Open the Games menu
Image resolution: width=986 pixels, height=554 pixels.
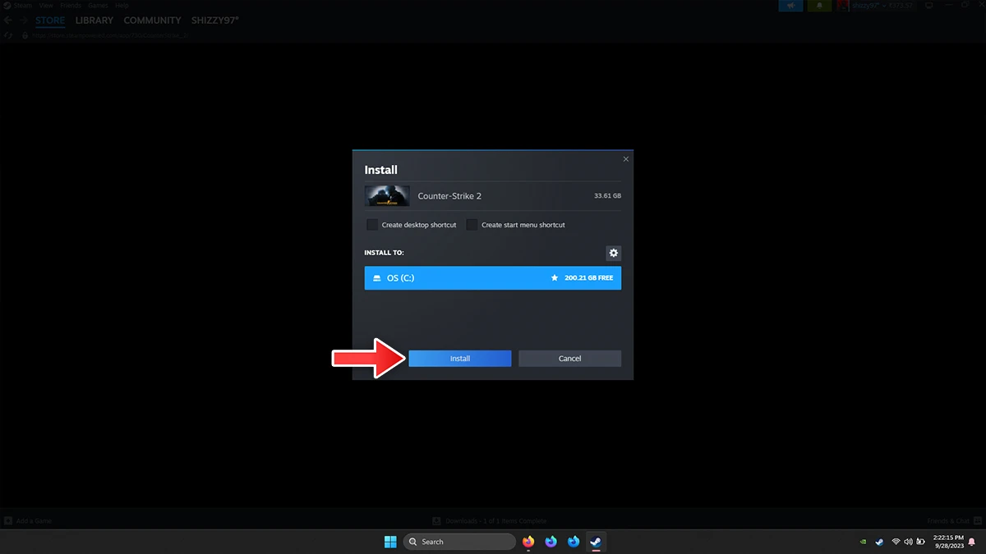[x=98, y=5]
